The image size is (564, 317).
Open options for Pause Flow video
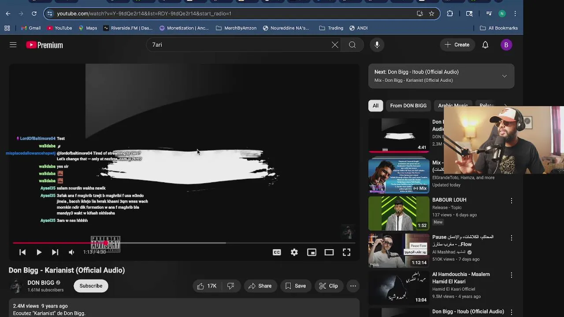pyautogui.click(x=511, y=238)
